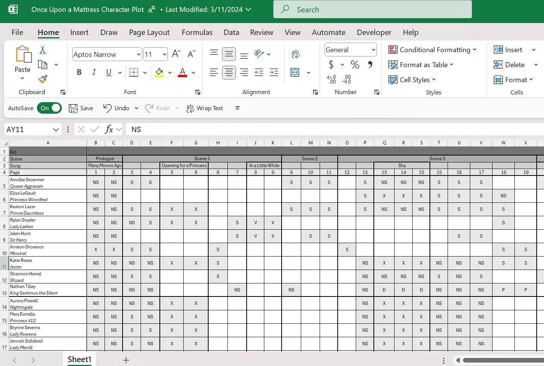The image size is (544, 366).
Task: Click the sharing status icon beside file name
Action: tap(152, 10)
